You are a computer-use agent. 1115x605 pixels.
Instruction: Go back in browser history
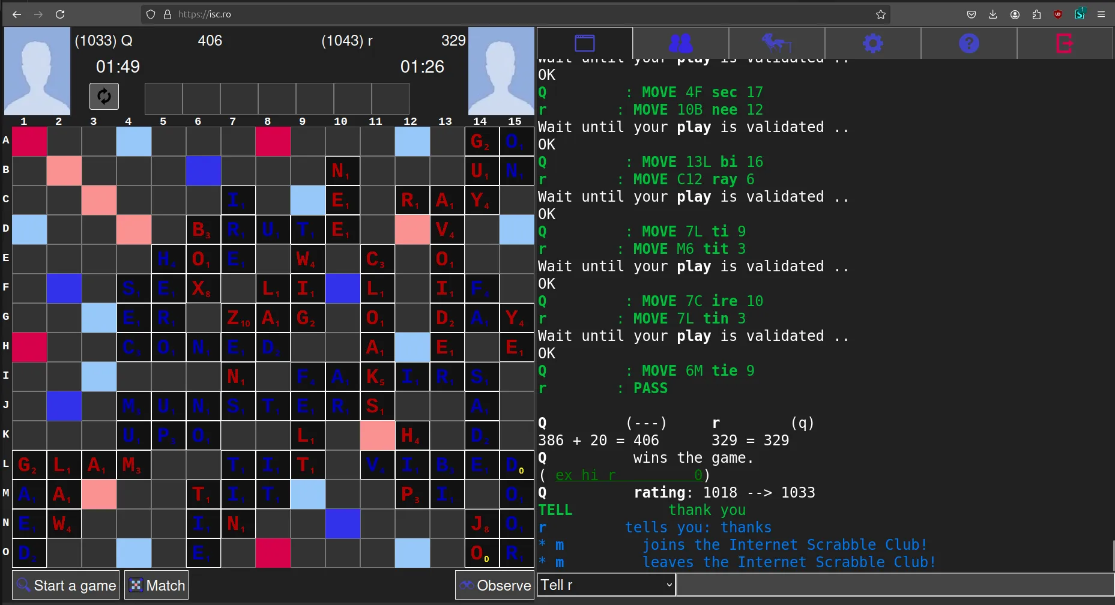tap(17, 14)
